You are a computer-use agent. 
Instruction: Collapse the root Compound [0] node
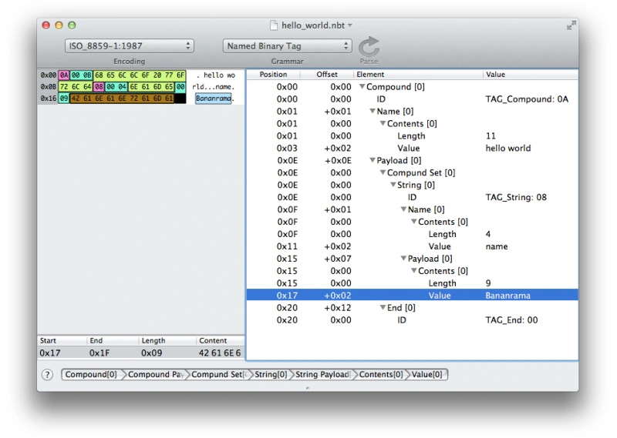362,87
